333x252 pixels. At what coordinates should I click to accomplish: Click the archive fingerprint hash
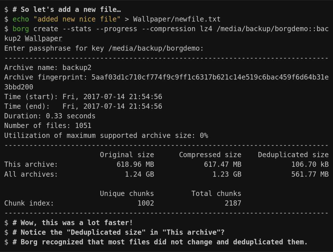pos(210,77)
